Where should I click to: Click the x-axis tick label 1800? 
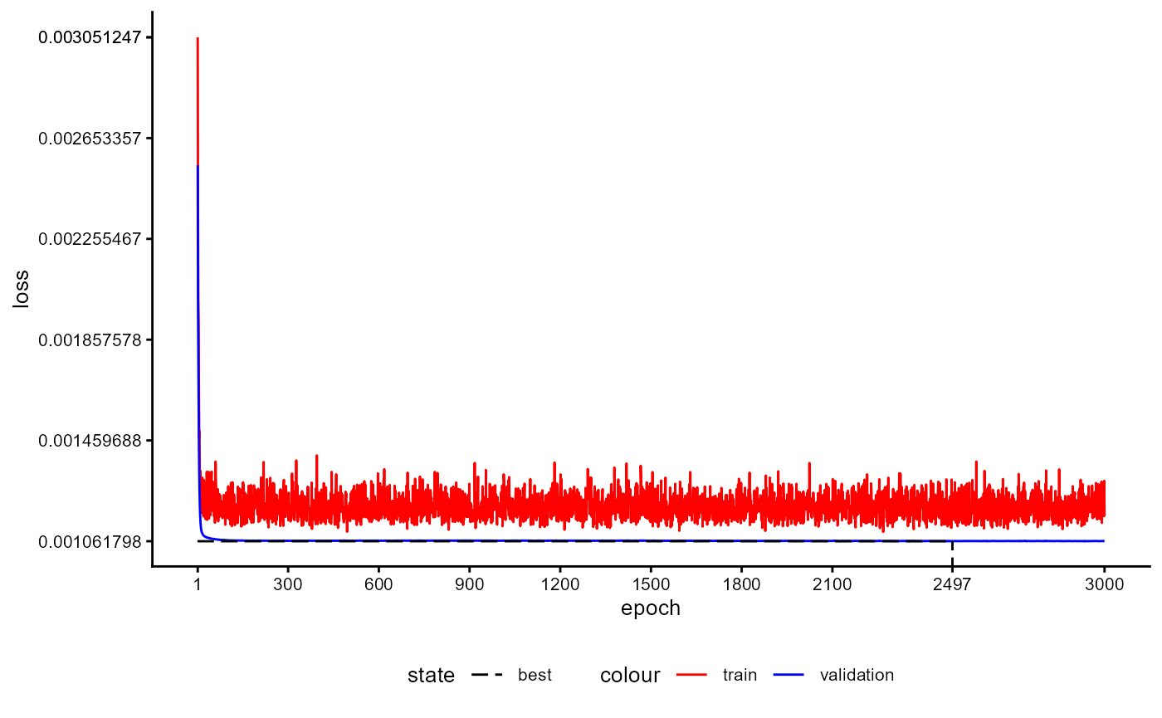[741, 584]
